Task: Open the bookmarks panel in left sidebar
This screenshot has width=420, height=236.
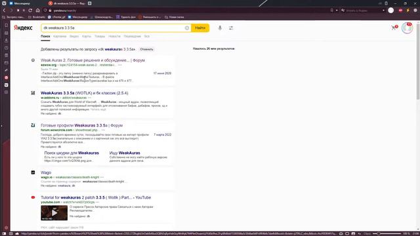Action: pyautogui.click(x=7, y=26)
